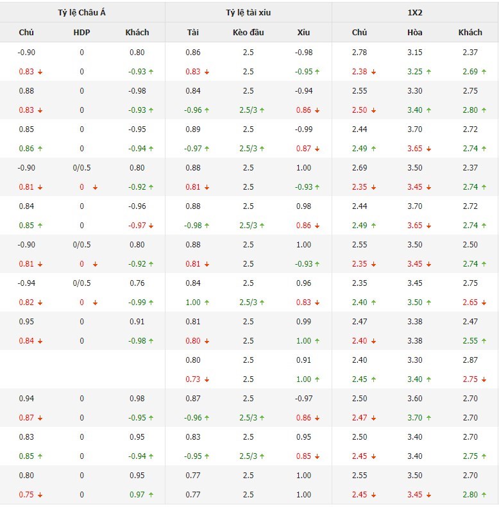Click the green up arrow beside 0.97
Image resolution: width=499 pixels, height=507 pixels.
151,495
